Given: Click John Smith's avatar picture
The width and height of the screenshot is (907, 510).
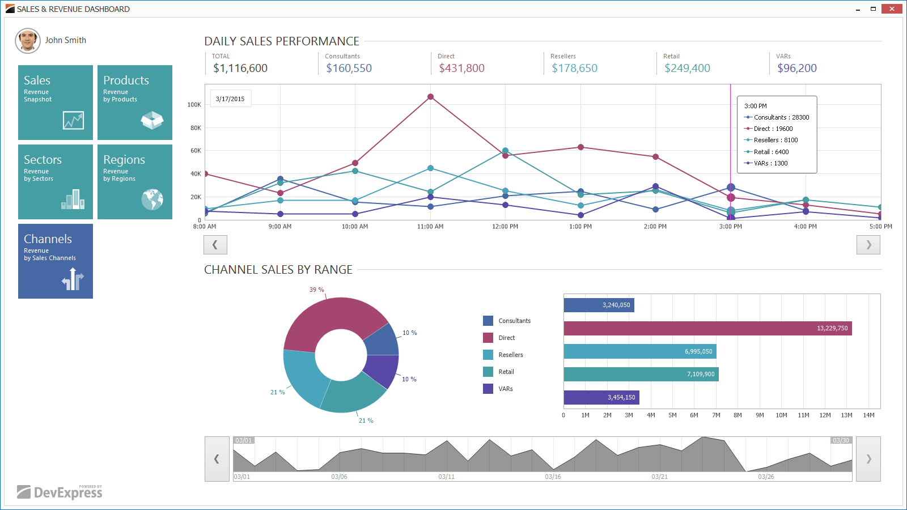Looking at the screenshot, I should 28,41.
